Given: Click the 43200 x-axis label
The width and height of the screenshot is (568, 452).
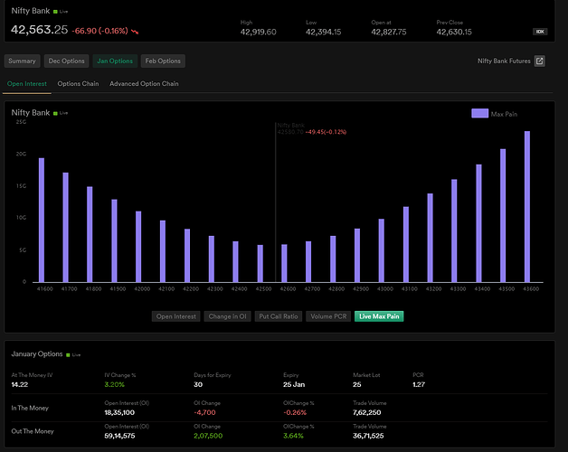Looking at the screenshot, I should click(433, 288).
